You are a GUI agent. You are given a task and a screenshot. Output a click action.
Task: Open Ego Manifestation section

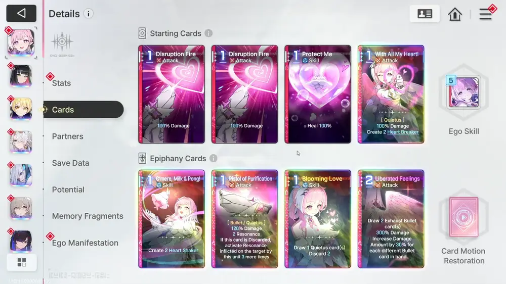click(x=85, y=243)
